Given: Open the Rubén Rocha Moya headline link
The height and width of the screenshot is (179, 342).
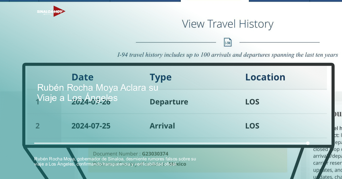Looking at the screenshot, I should (x=97, y=93).
